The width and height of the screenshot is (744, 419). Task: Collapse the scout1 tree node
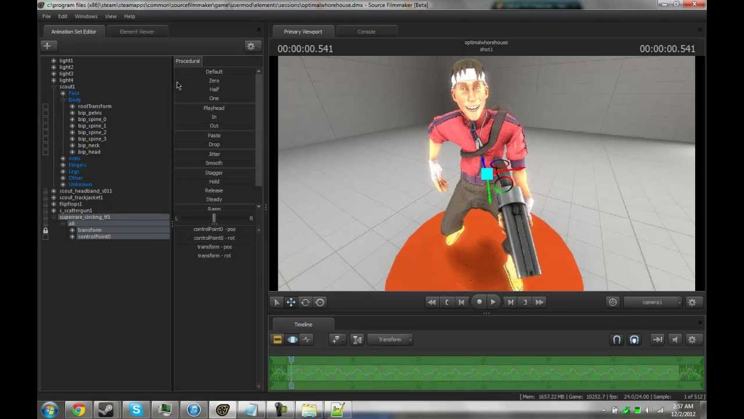click(x=53, y=87)
